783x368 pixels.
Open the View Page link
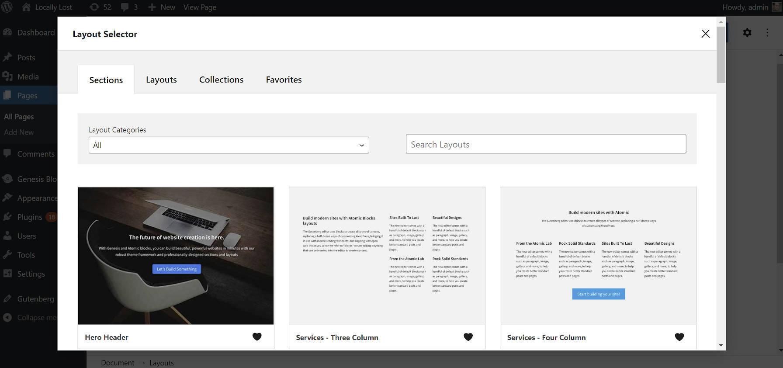(x=200, y=7)
